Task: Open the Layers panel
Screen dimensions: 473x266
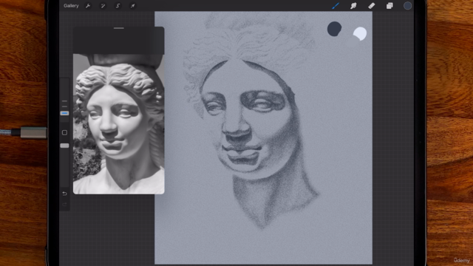Action: coord(389,6)
